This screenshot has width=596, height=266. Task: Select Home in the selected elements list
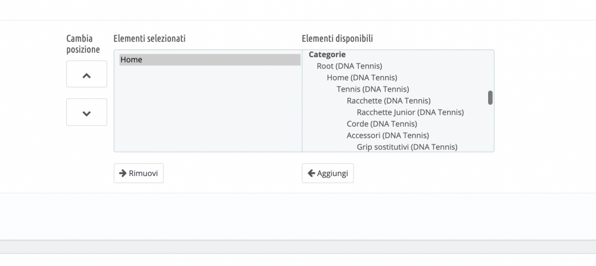[209, 60]
